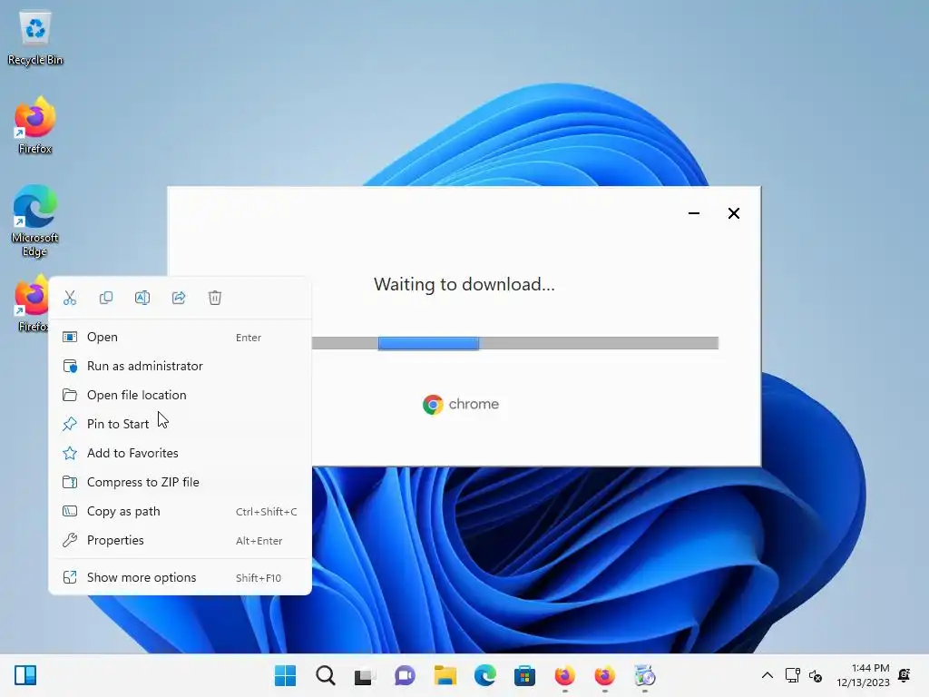Open the Chat app on taskbar
929x697 pixels.
(405, 675)
